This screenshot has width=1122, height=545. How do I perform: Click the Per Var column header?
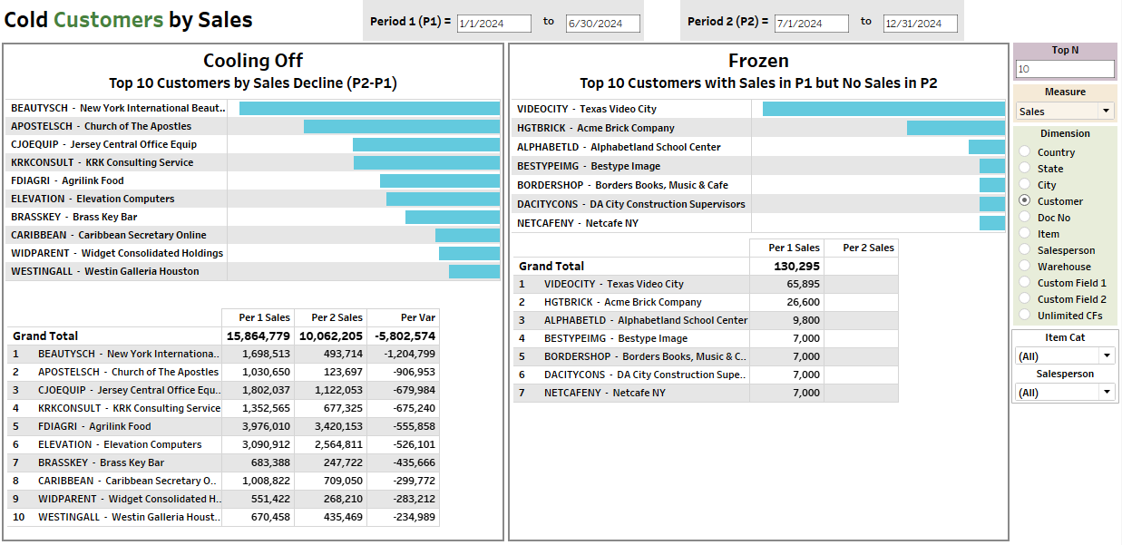(x=417, y=317)
